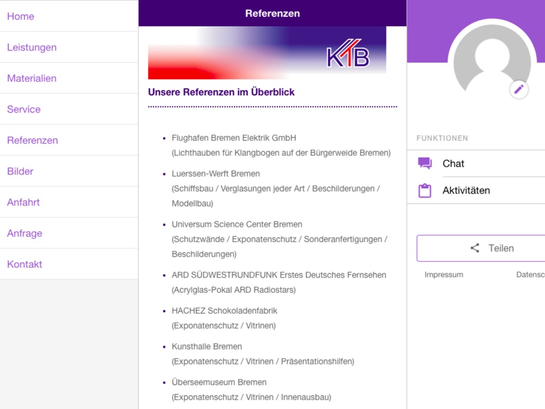This screenshot has width=545, height=409.
Task: Open Aktivitäten function
Action: click(476, 190)
